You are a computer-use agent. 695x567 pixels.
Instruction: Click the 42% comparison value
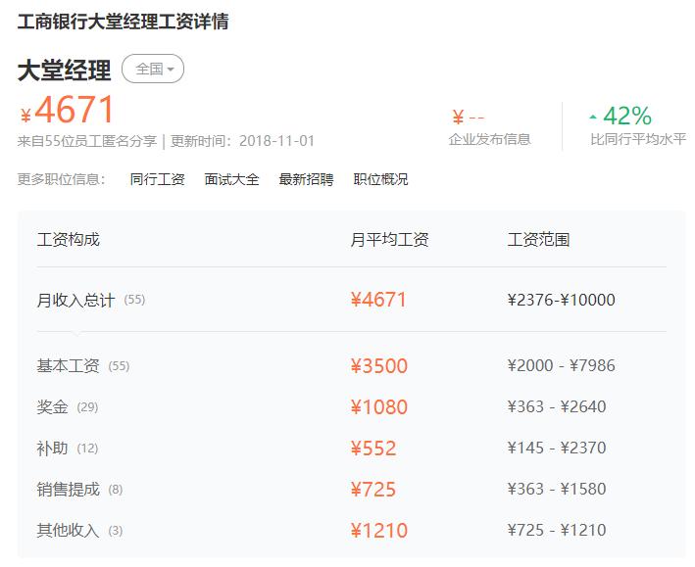coord(627,116)
